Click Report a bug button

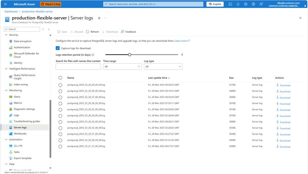(51, 4)
